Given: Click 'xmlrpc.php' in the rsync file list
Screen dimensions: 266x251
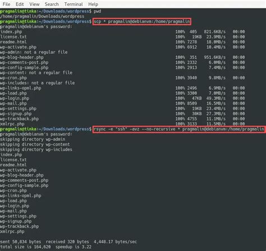Looking at the screenshot, I should pyautogui.click(x=12, y=231).
